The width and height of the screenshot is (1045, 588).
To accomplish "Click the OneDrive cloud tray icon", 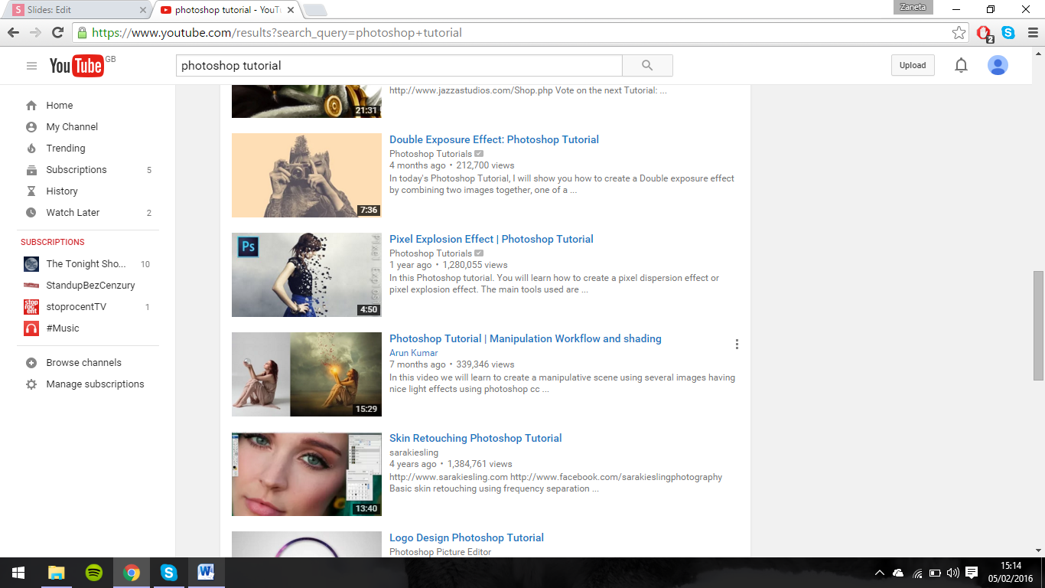I will (x=898, y=573).
